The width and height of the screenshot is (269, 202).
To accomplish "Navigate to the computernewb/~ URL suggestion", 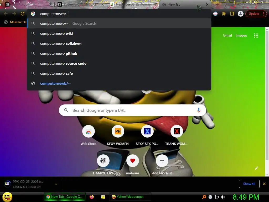I will pos(119,83).
